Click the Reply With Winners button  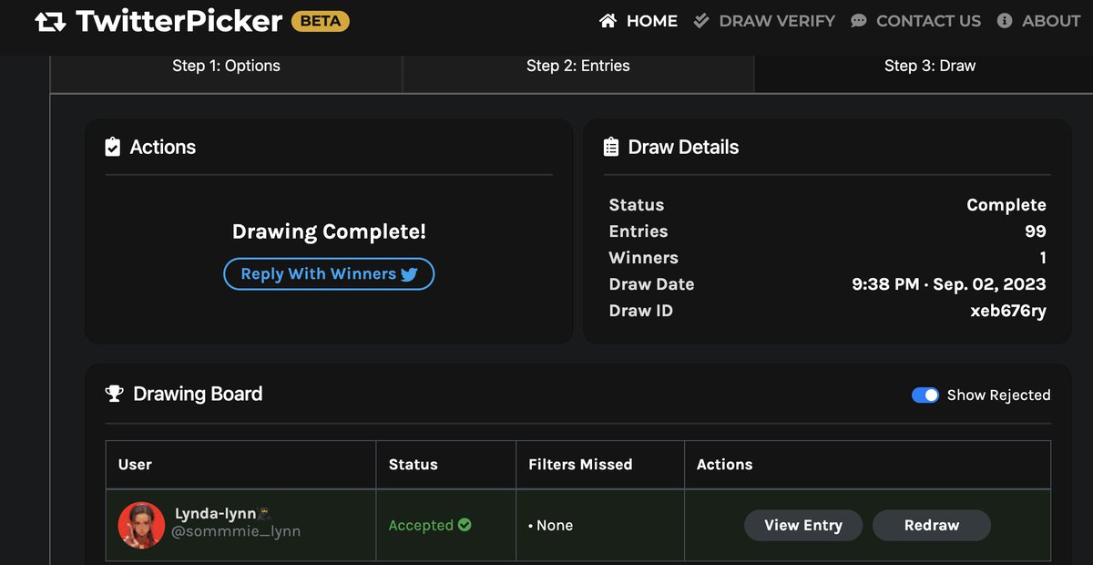coord(329,273)
